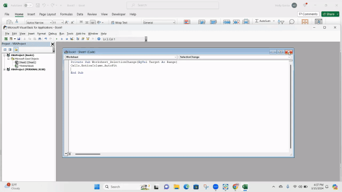This screenshot has height=192, width=342.
Task: Click the Full Module View button at code window bottom
Action: (x=69, y=154)
